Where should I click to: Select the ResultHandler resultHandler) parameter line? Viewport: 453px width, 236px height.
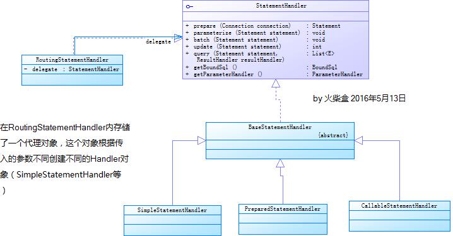240,60
